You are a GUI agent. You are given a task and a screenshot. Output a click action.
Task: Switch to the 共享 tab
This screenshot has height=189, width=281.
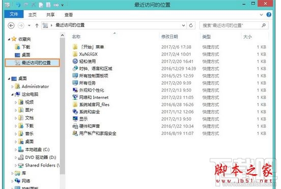(x=50, y=15)
